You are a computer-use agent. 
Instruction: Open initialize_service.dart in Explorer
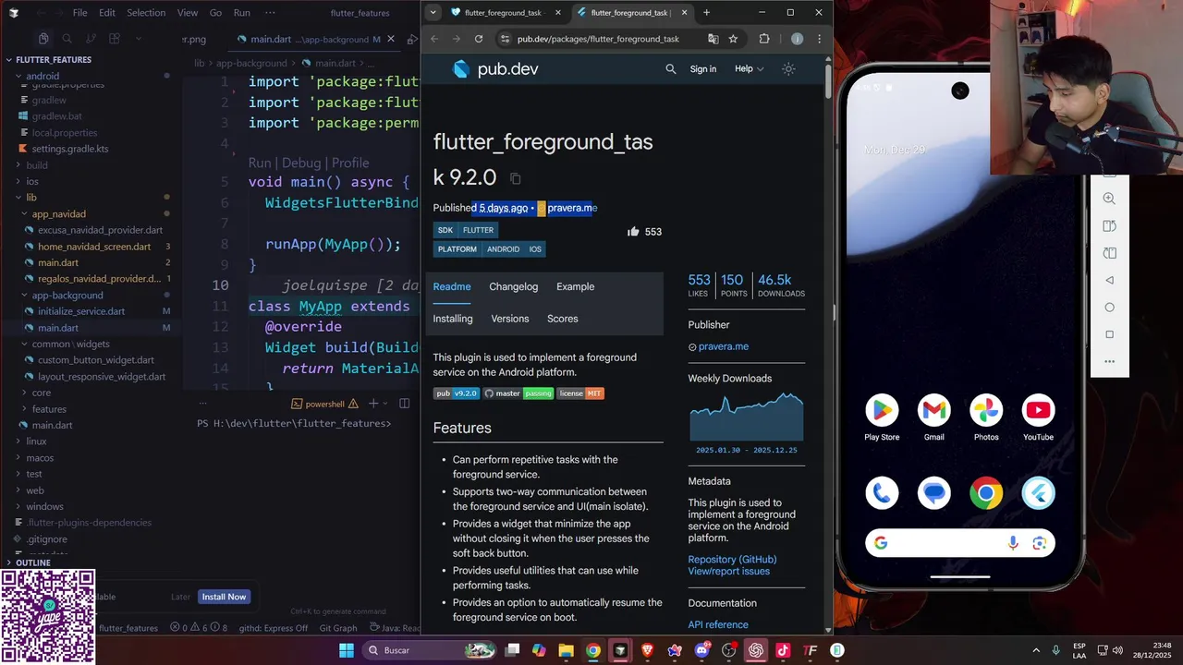pyautogui.click(x=81, y=311)
